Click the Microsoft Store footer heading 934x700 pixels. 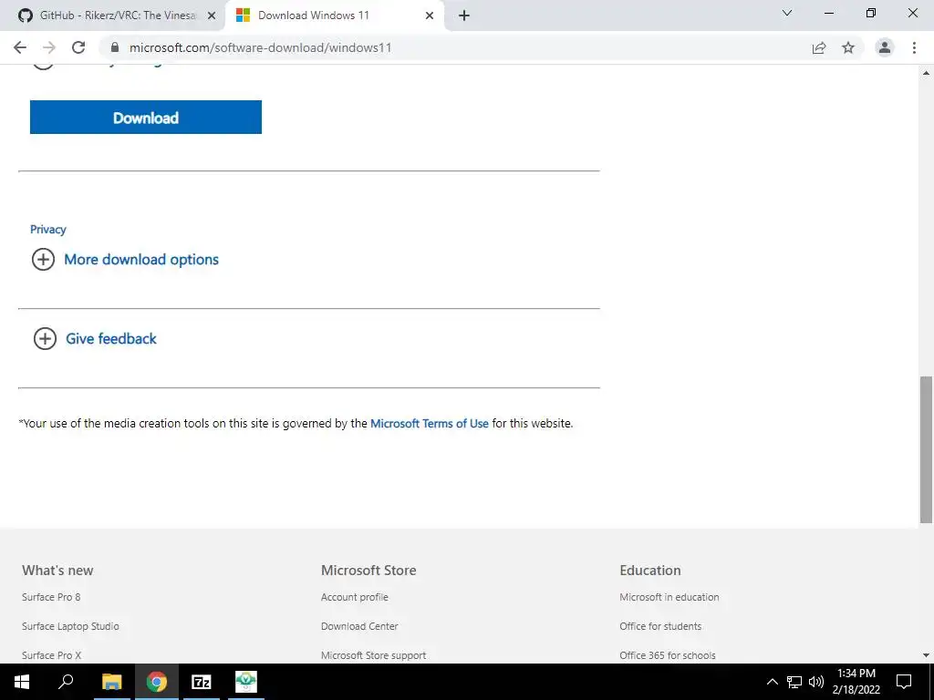[x=368, y=571]
